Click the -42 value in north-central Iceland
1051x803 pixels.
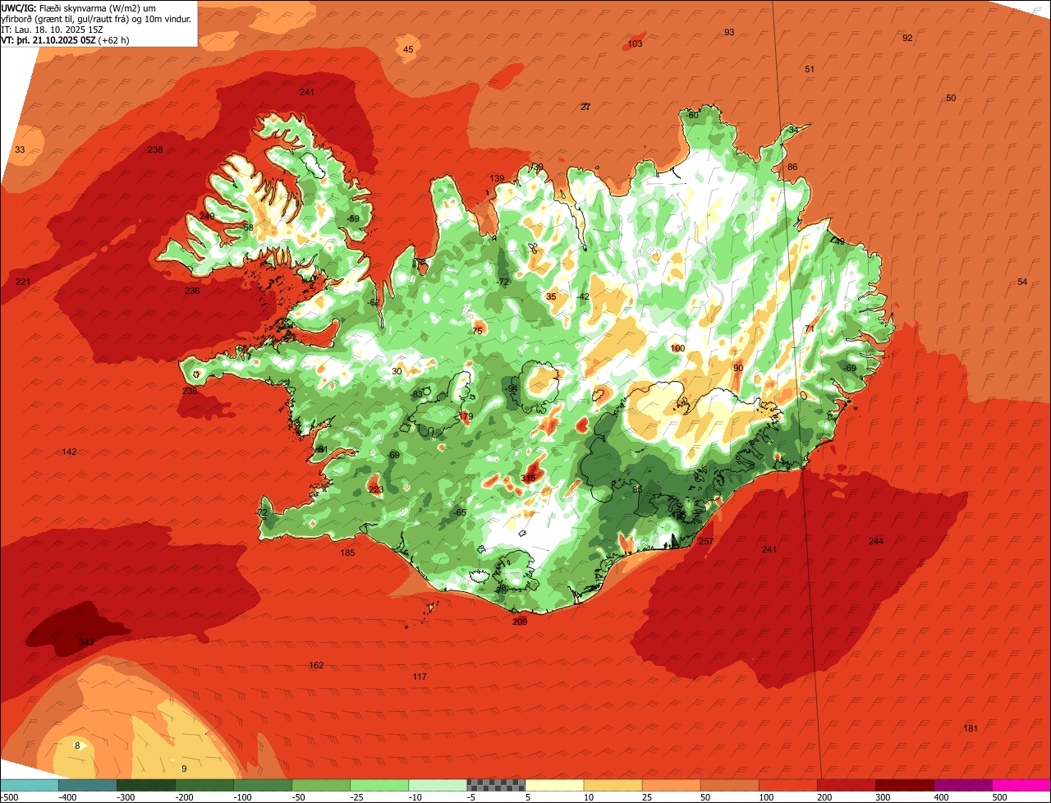(x=583, y=296)
